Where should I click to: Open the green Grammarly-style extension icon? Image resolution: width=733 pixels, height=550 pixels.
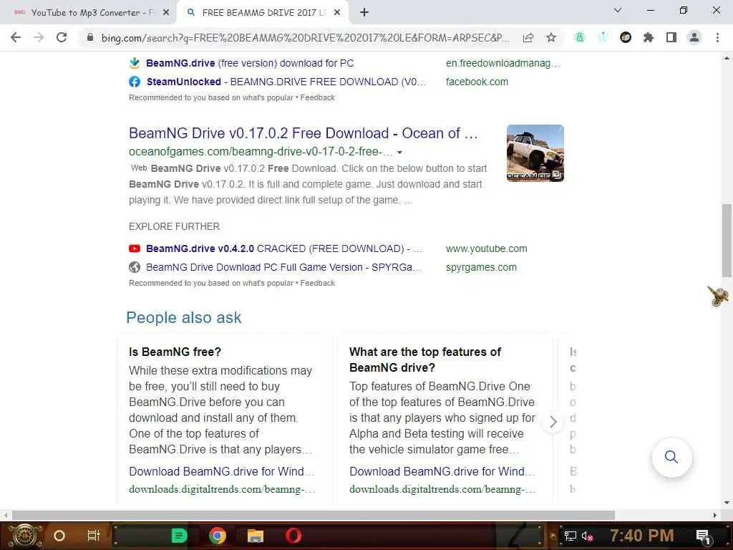580,37
